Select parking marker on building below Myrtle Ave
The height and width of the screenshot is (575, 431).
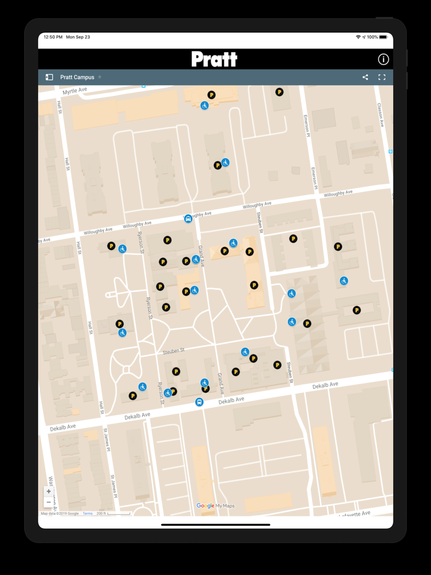[211, 95]
